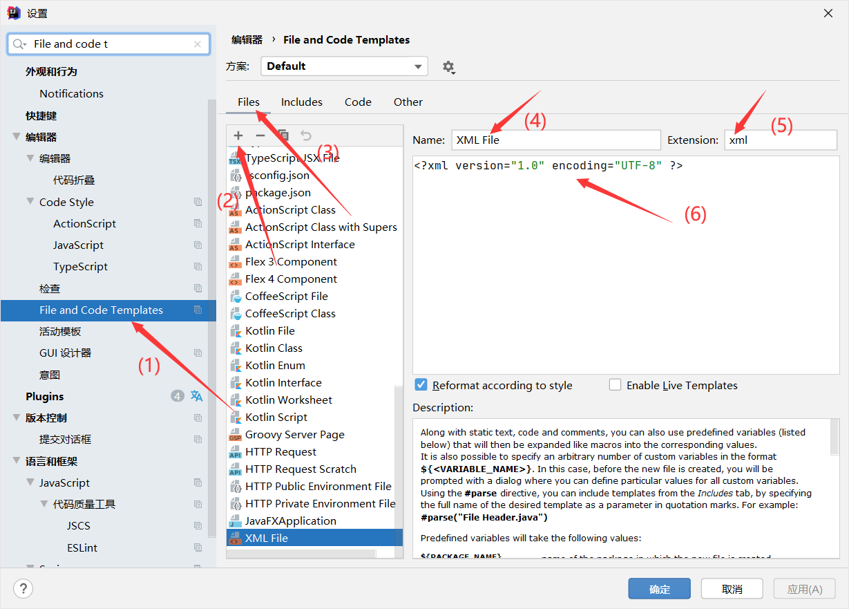Viewport: 849px width, 609px height.
Task: Switch to the Other tab
Action: [x=408, y=102]
